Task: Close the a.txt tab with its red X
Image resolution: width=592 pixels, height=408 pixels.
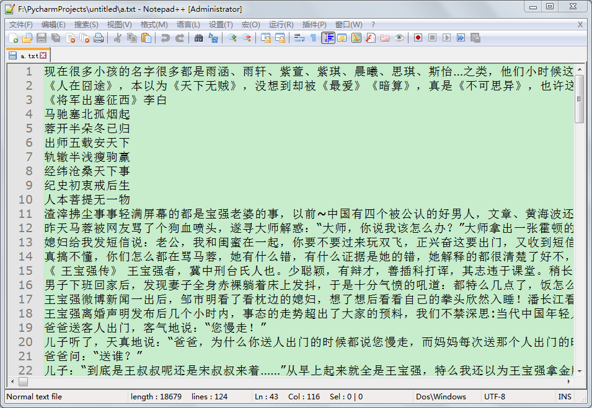Action: (x=43, y=56)
